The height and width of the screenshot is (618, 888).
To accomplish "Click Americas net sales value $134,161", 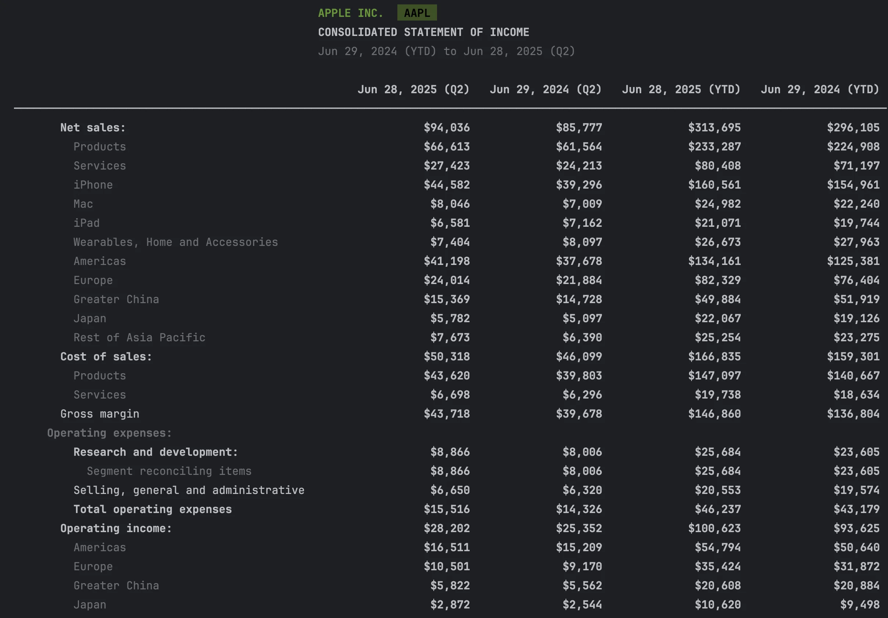I will [x=714, y=261].
